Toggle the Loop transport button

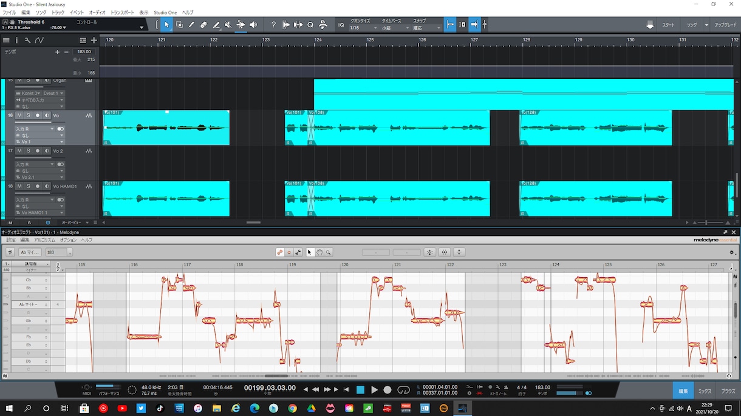click(x=403, y=390)
